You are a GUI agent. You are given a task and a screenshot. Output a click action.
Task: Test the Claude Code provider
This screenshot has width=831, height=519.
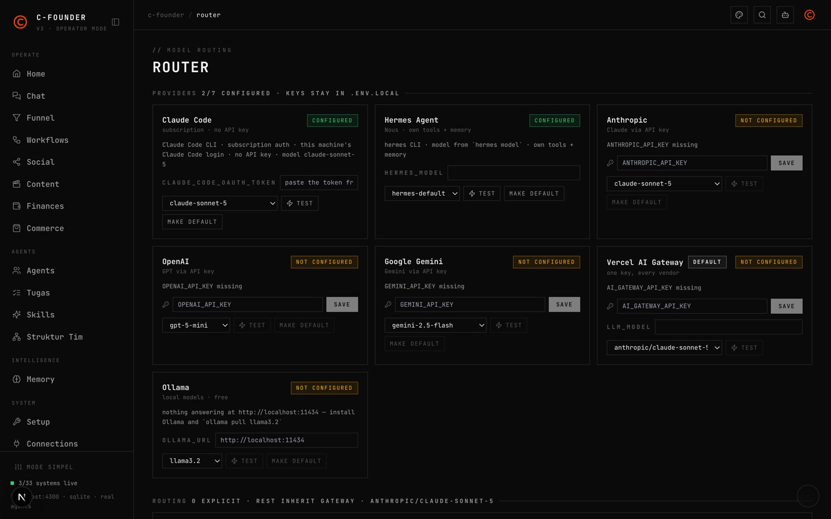(300, 203)
